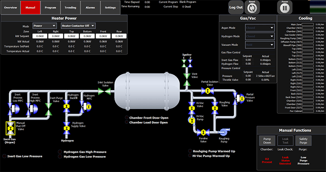Image resolution: width=326 pixels, height=172 pixels.
Task: Click the Manual Shut Off Valve
Action: pos(10,128)
